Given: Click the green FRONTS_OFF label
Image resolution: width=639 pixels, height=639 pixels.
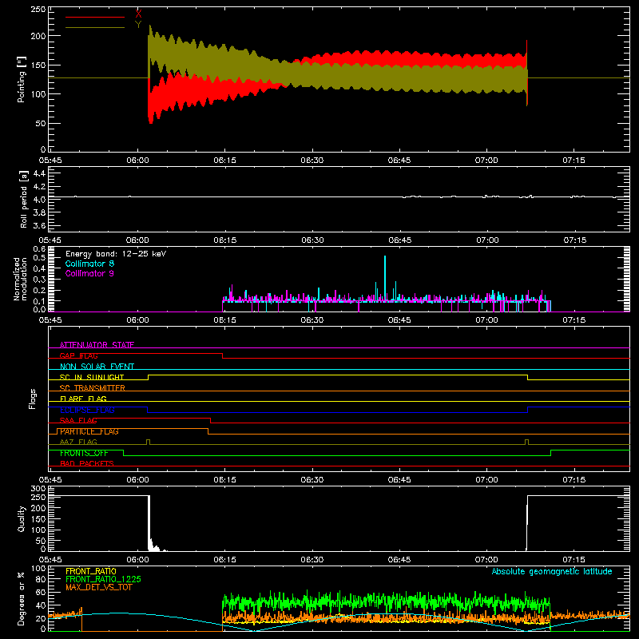Looking at the screenshot, I should tap(84, 453).
